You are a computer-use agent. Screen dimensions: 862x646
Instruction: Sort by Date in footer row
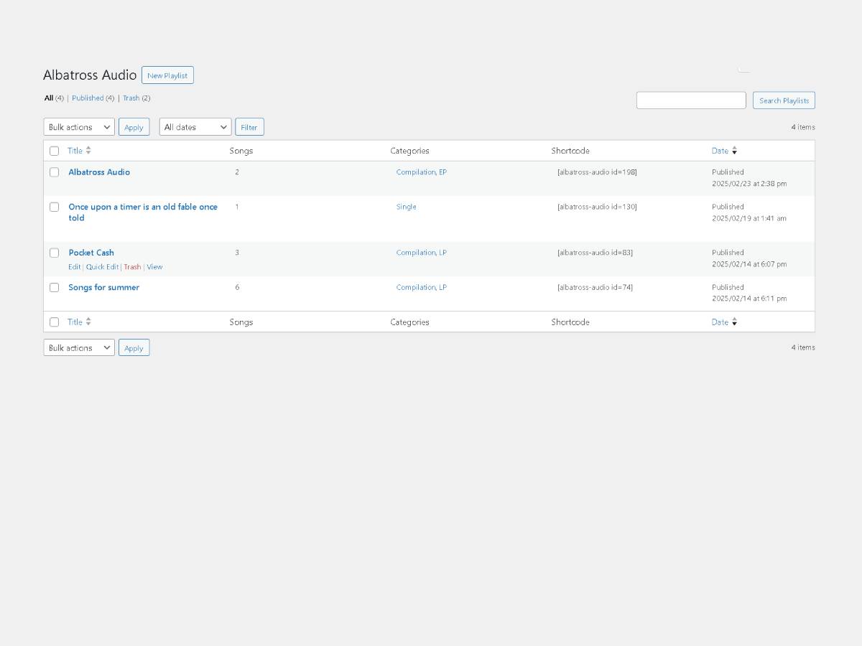(x=720, y=322)
